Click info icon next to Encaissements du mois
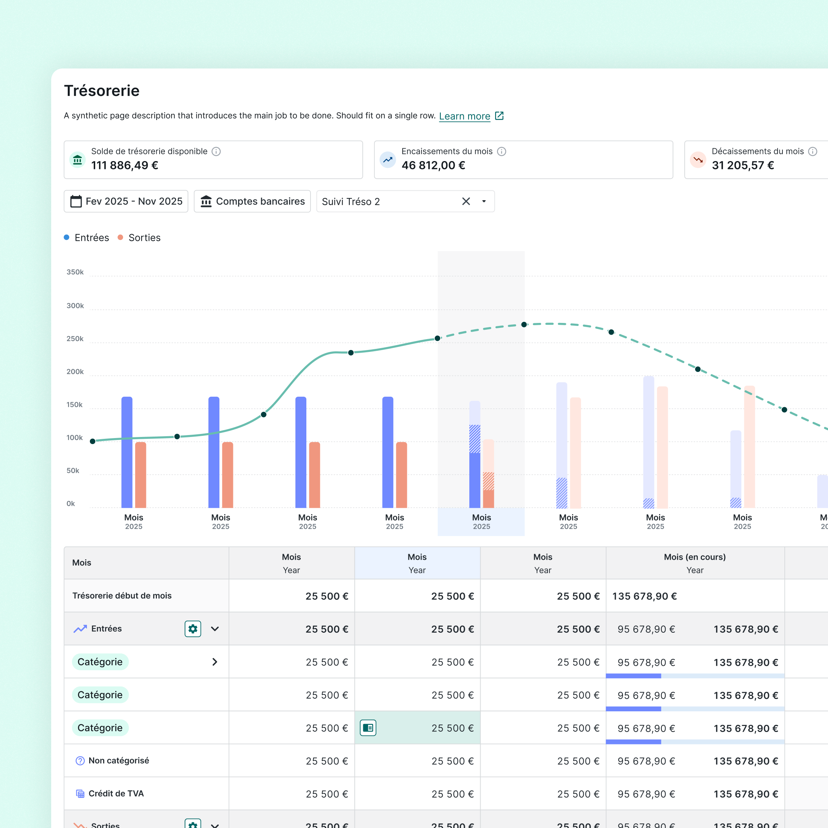The width and height of the screenshot is (828, 828). pos(501,151)
